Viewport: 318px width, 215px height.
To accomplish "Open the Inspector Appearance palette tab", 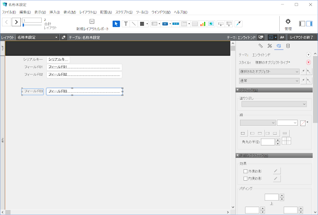I will (x=279, y=46).
